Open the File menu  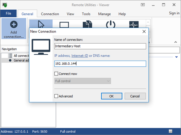[x=8, y=13]
